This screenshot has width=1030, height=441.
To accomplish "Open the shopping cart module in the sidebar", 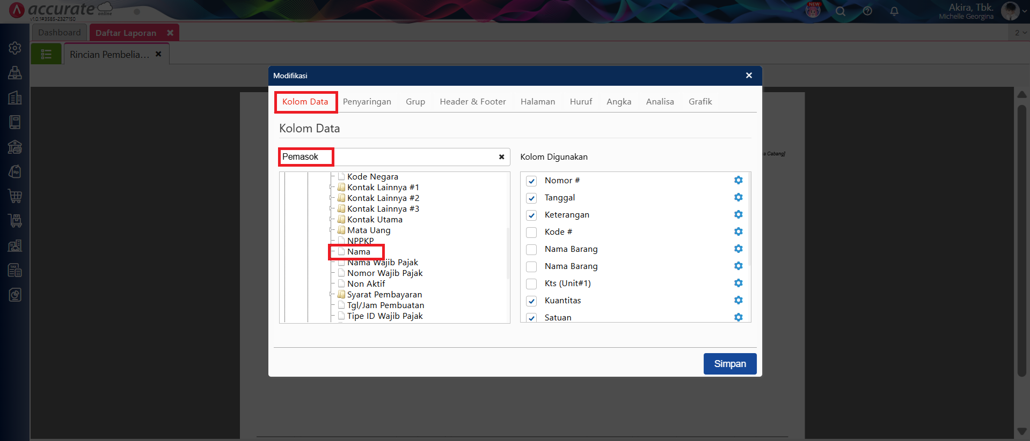I will pos(15,196).
